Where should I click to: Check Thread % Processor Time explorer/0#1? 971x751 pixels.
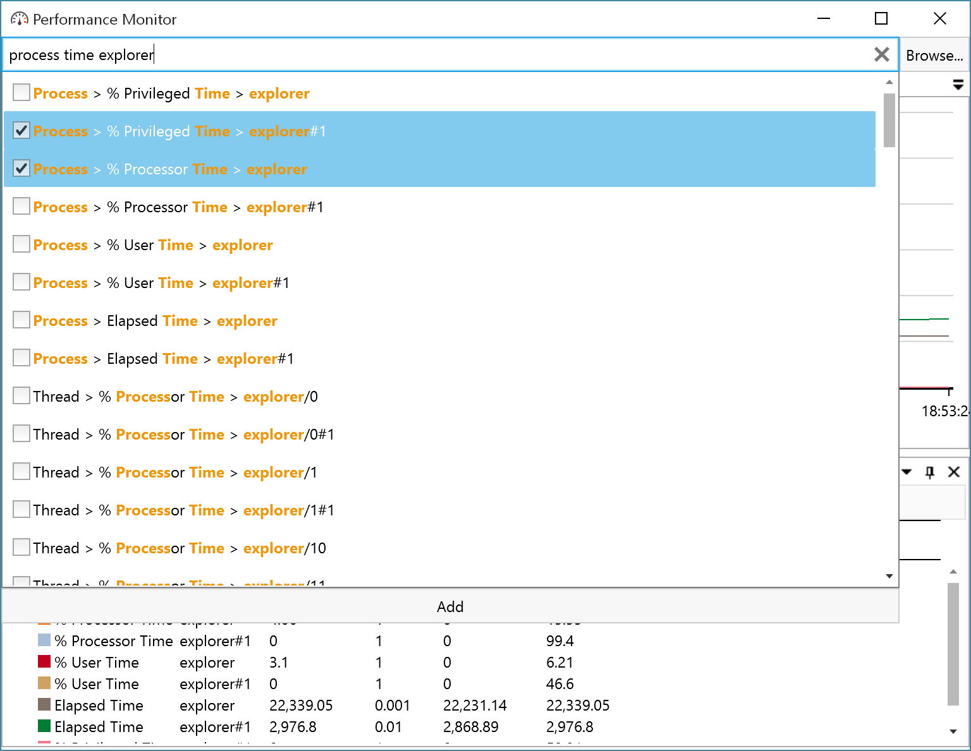pyautogui.click(x=21, y=433)
